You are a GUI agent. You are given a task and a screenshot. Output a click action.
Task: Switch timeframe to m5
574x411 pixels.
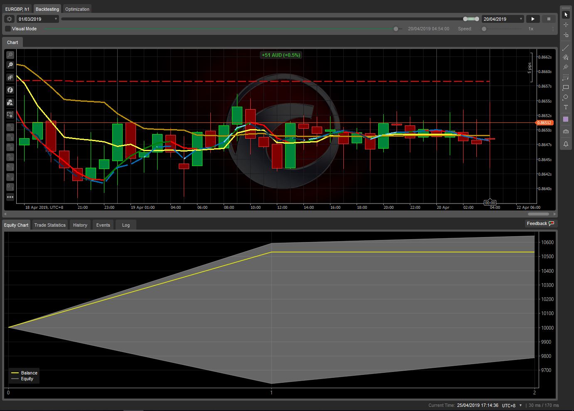tap(10, 137)
